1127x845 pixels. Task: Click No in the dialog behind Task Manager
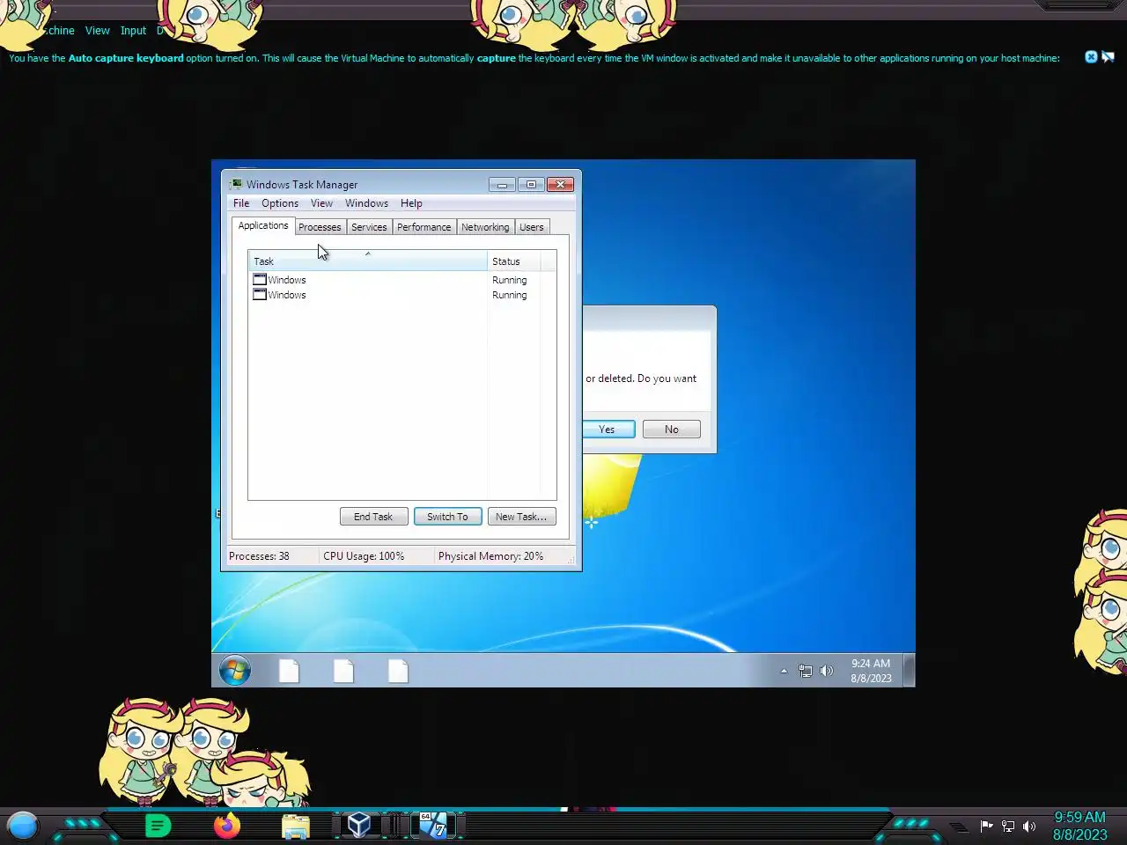(672, 430)
